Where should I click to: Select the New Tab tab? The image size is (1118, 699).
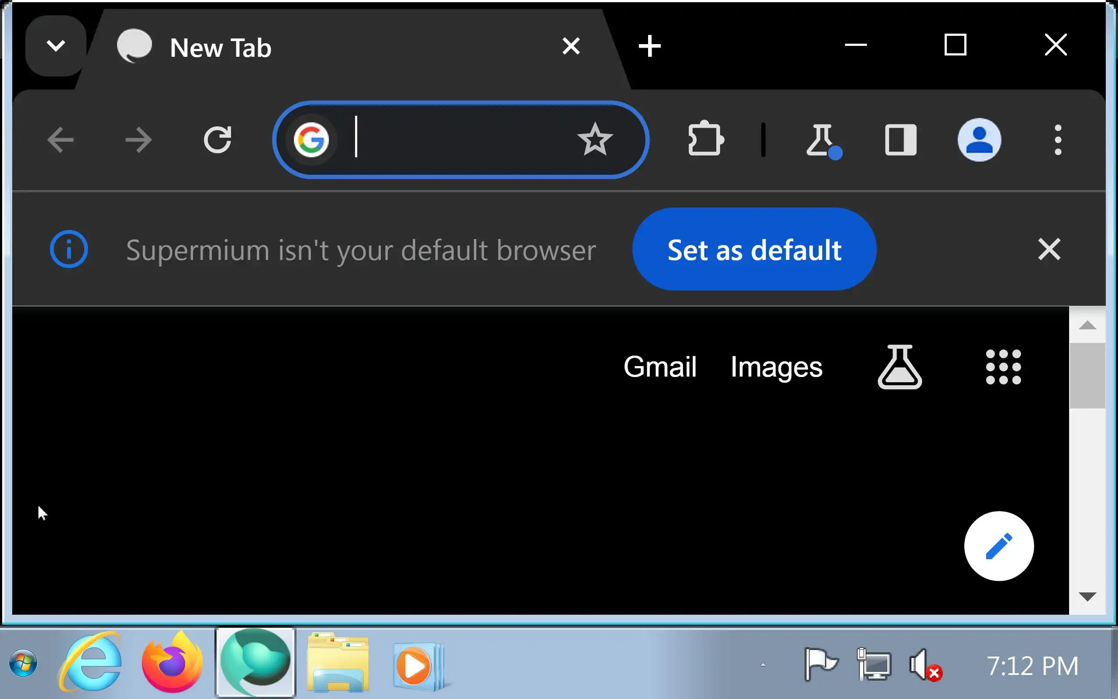[x=323, y=48]
